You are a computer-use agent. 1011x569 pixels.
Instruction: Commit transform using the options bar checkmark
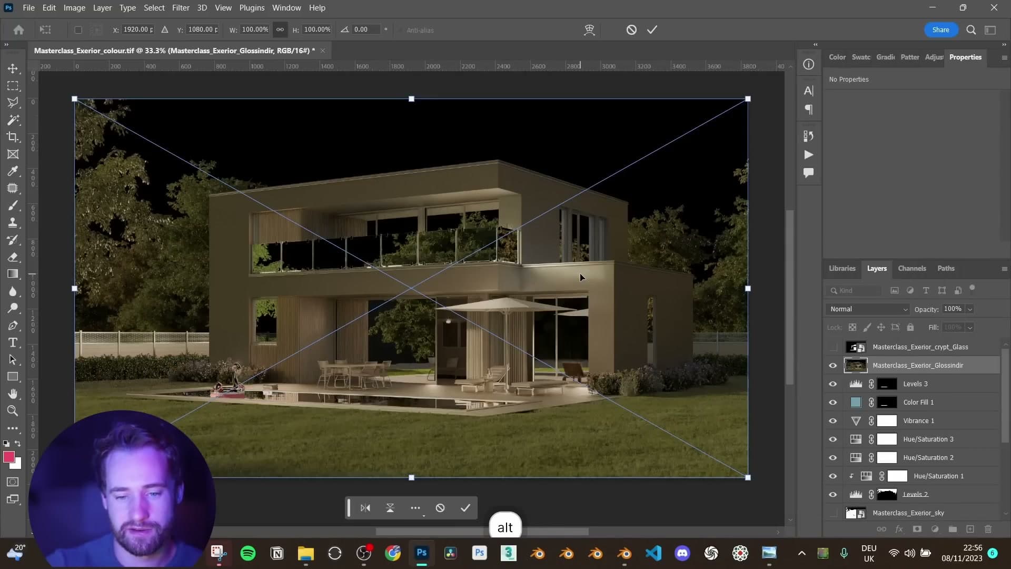pyautogui.click(x=652, y=30)
